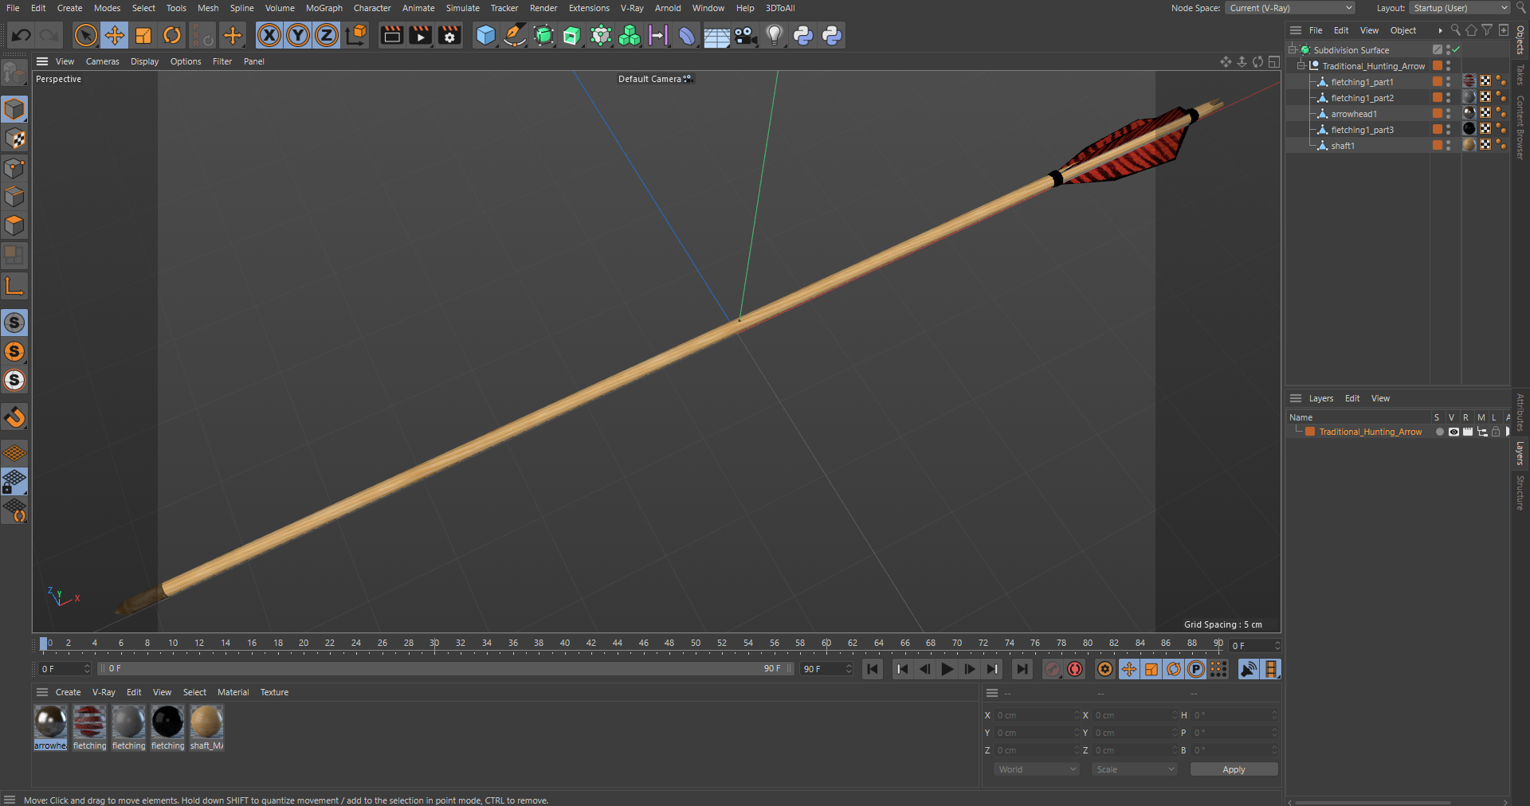The image size is (1530, 806).
Task: Toggle visibility dots for arrowhead1
Action: [x=1448, y=114]
